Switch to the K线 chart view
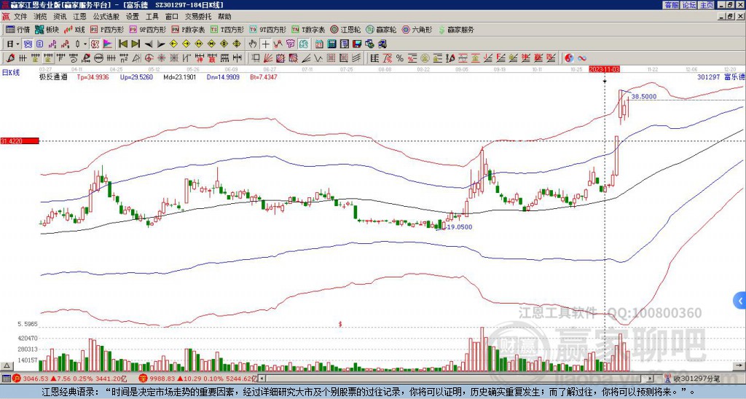This screenshot has height=399, width=746. coord(74,29)
